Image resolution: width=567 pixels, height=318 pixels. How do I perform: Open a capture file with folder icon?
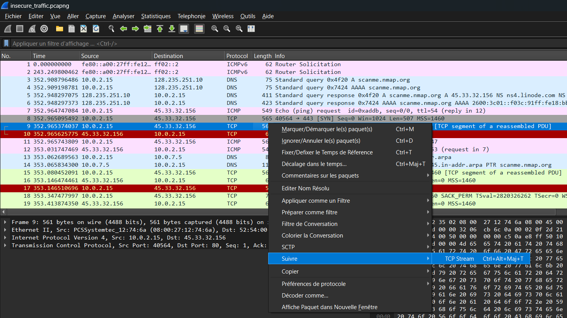pos(59,29)
